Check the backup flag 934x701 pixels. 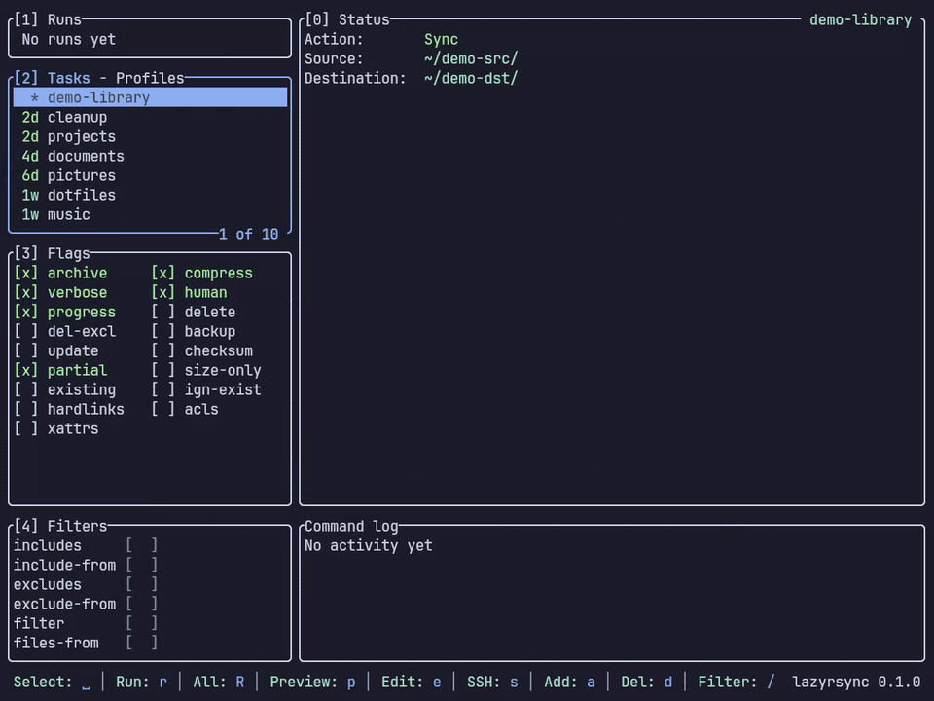[x=163, y=331]
